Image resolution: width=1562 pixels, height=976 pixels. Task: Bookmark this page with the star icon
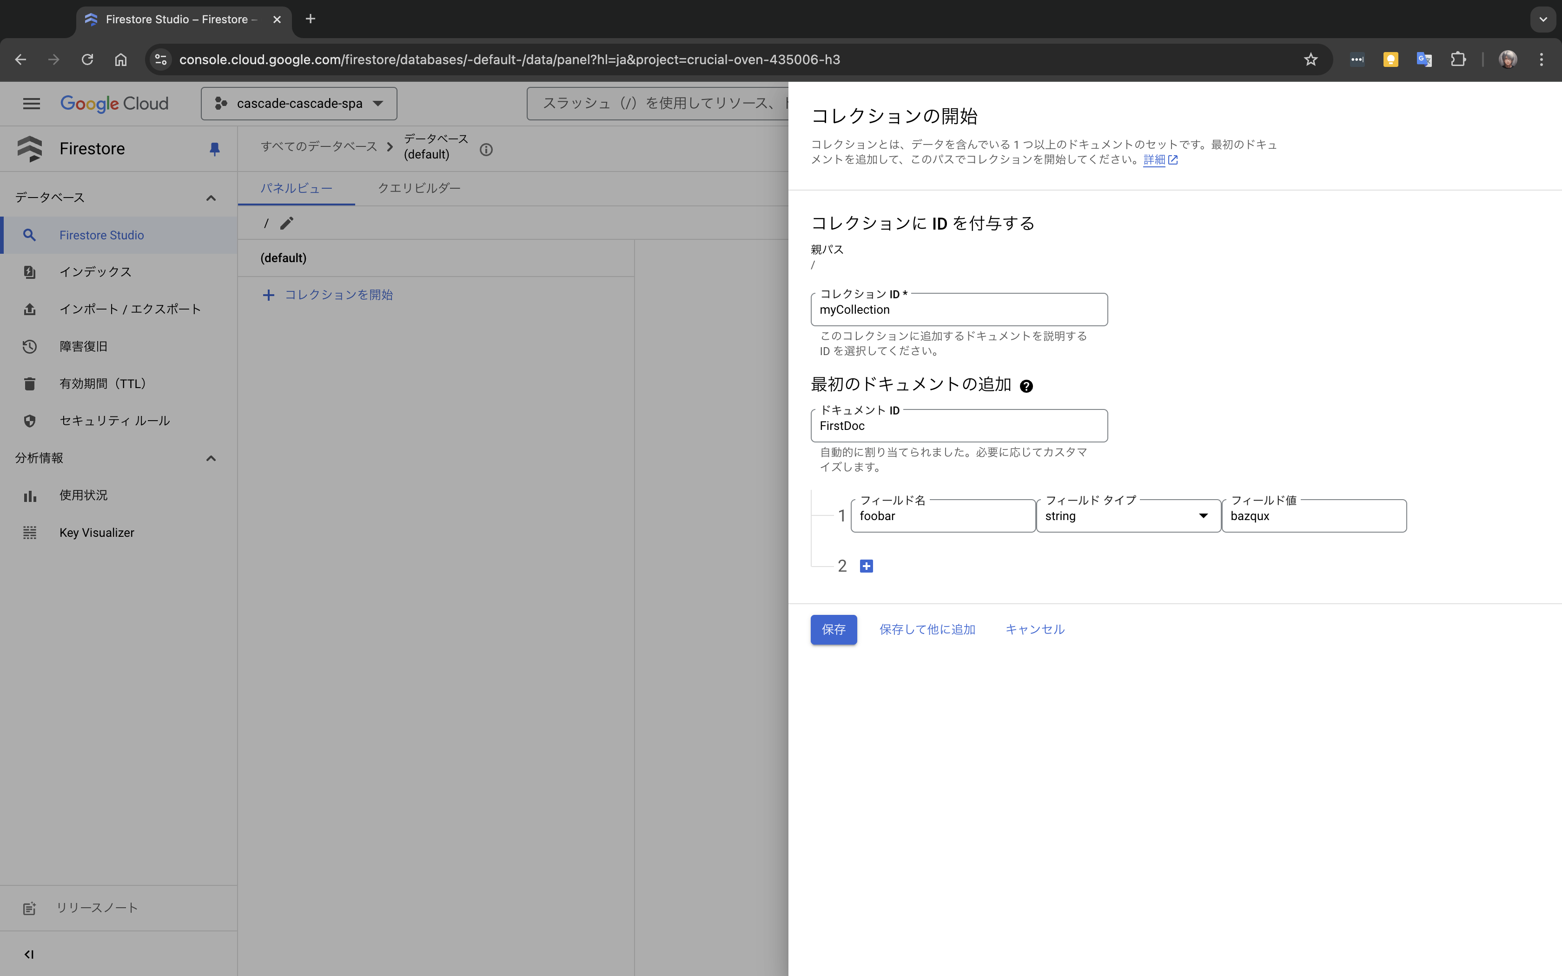pyautogui.click(x=1310, y=59)
